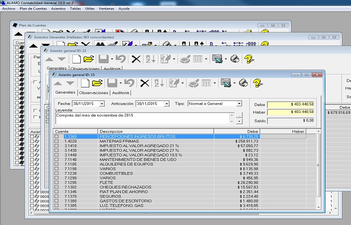Click the Leyenda box scroll up arrow
Viewport: 351px width, 225px height.
click(x=232, y=115)
